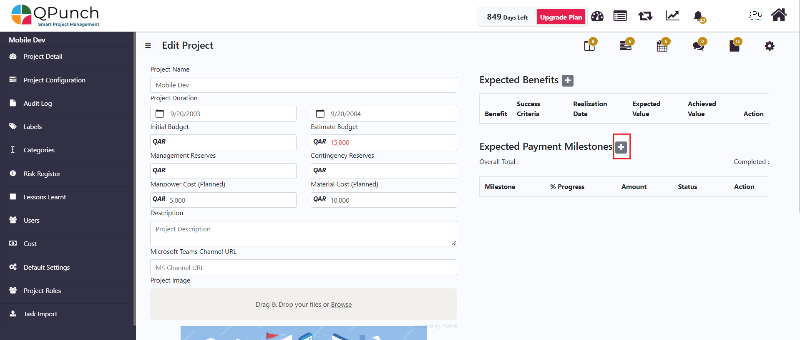Click the Task Import upload icon
This screenshot has height=340, width=800.
click(13, 313)
